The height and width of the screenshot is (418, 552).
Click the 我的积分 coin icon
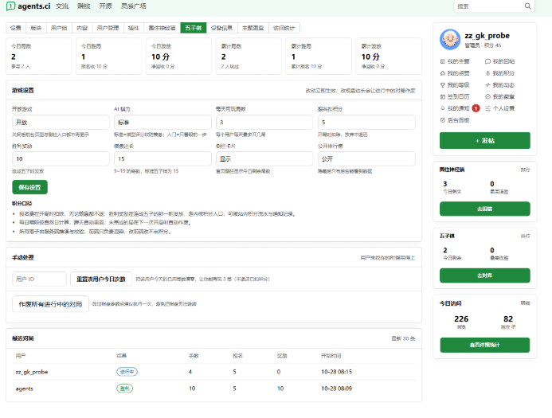[487, 73]
